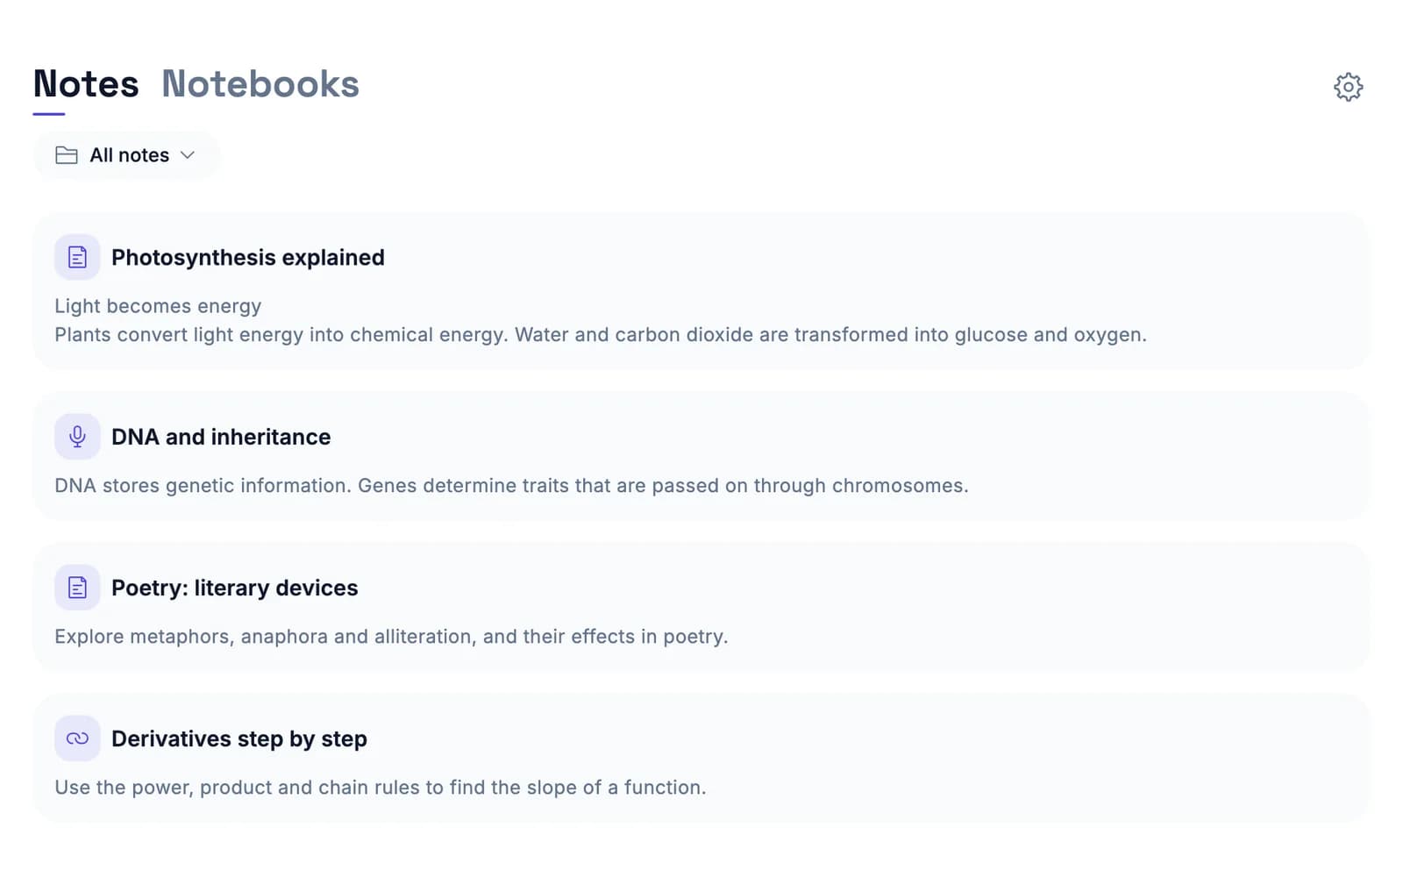
Task: Click the DNA stores genetic information text
Action: click(511, 486)
